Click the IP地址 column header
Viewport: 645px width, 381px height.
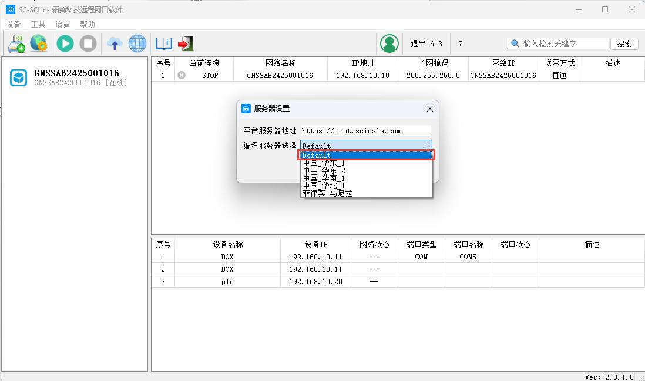point(363,63)
